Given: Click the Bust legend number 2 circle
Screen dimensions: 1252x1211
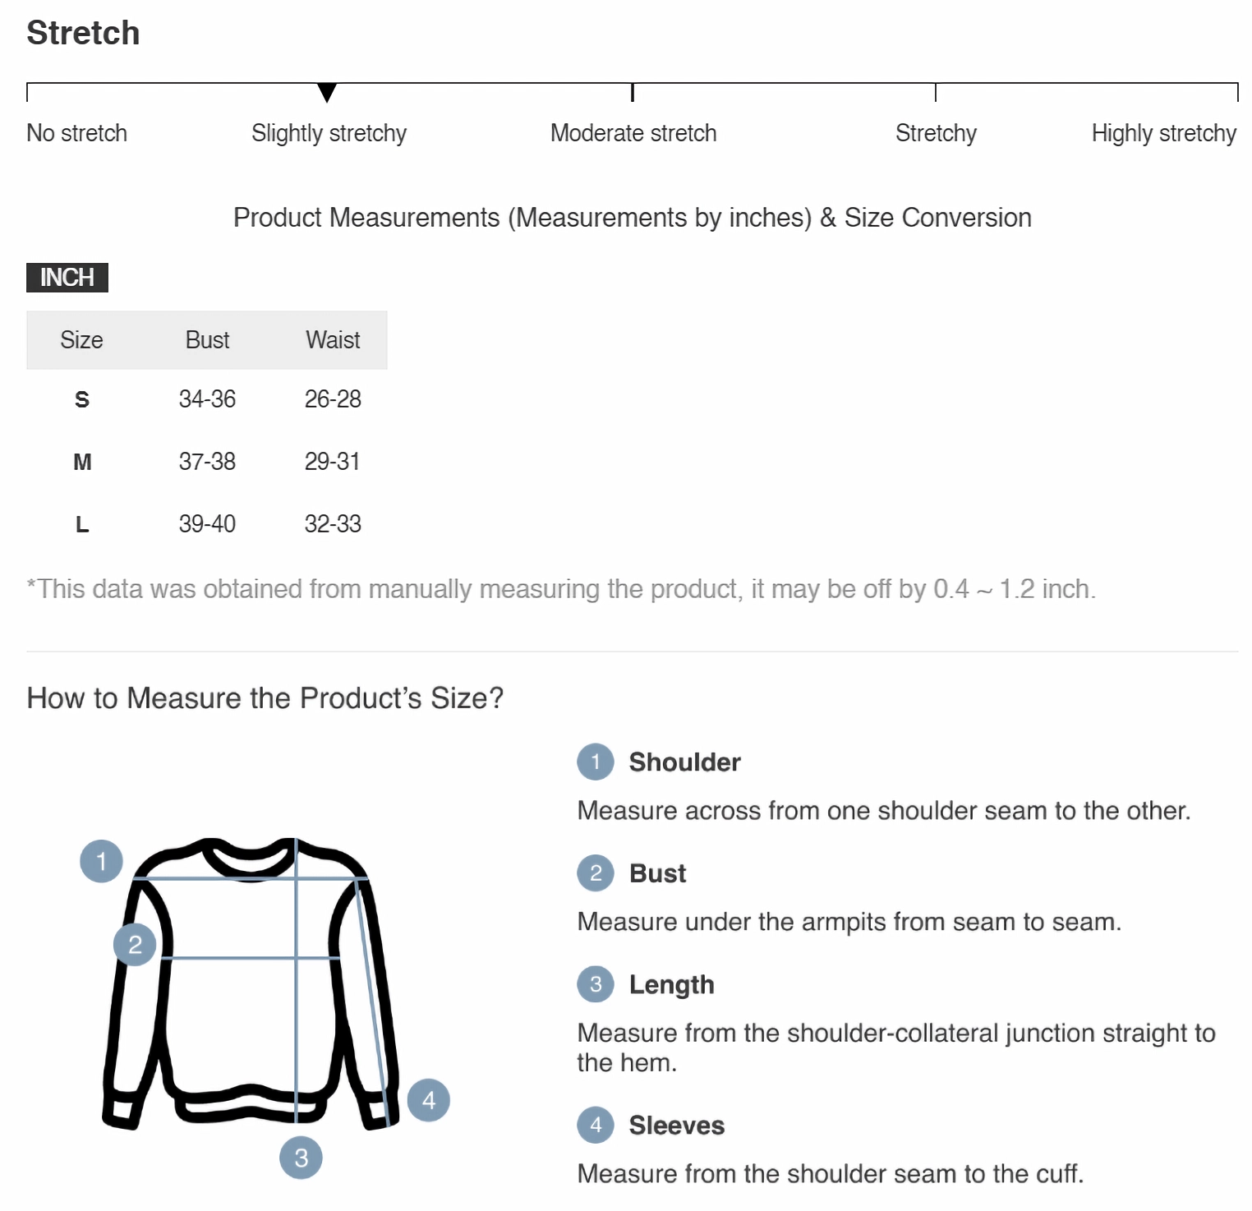Looking at the screenshot, I should 596,873.
